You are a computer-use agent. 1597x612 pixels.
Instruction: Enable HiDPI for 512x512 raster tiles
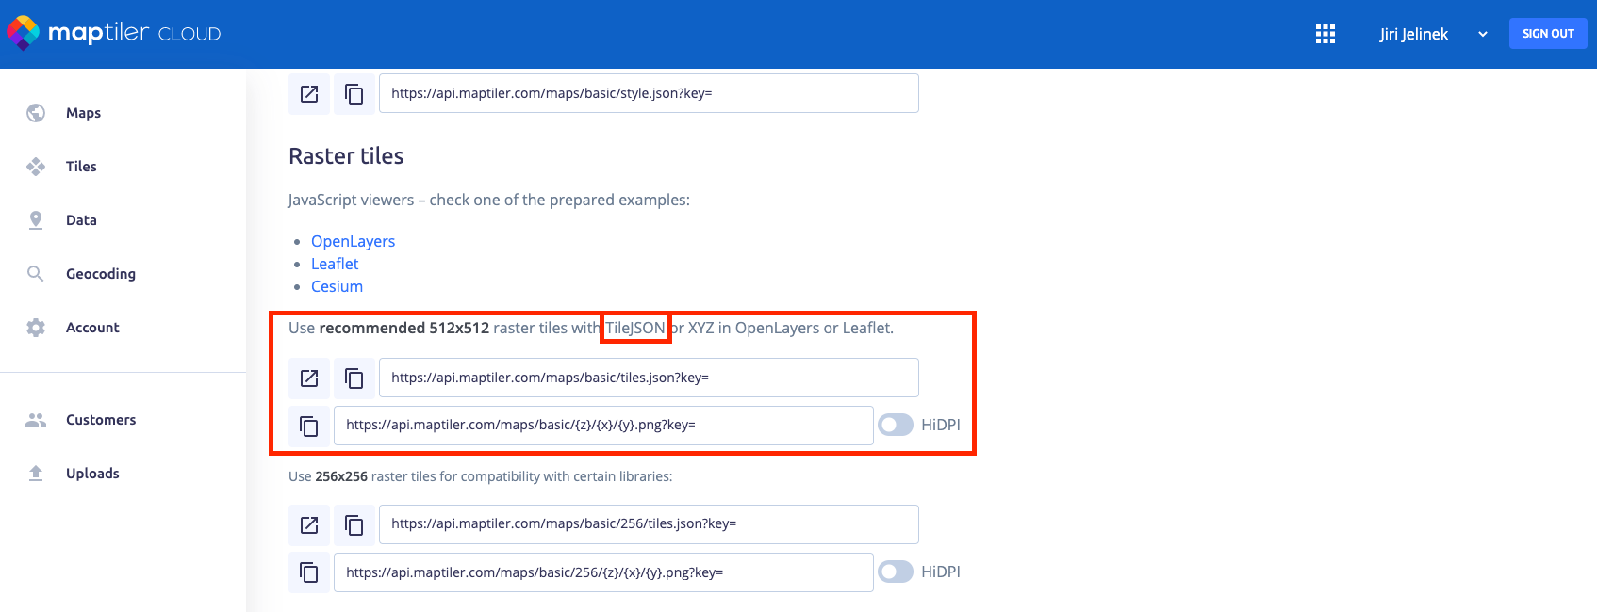895,425
